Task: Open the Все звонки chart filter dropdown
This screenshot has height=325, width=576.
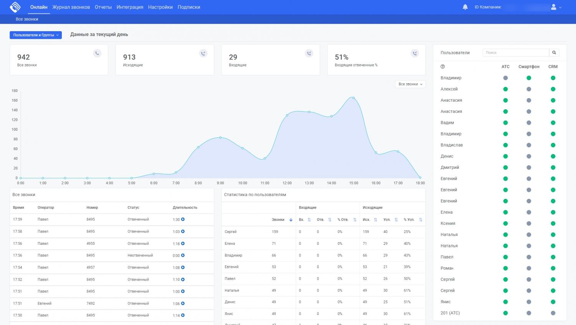Action: pyautogui.click(x=410, y=84)
